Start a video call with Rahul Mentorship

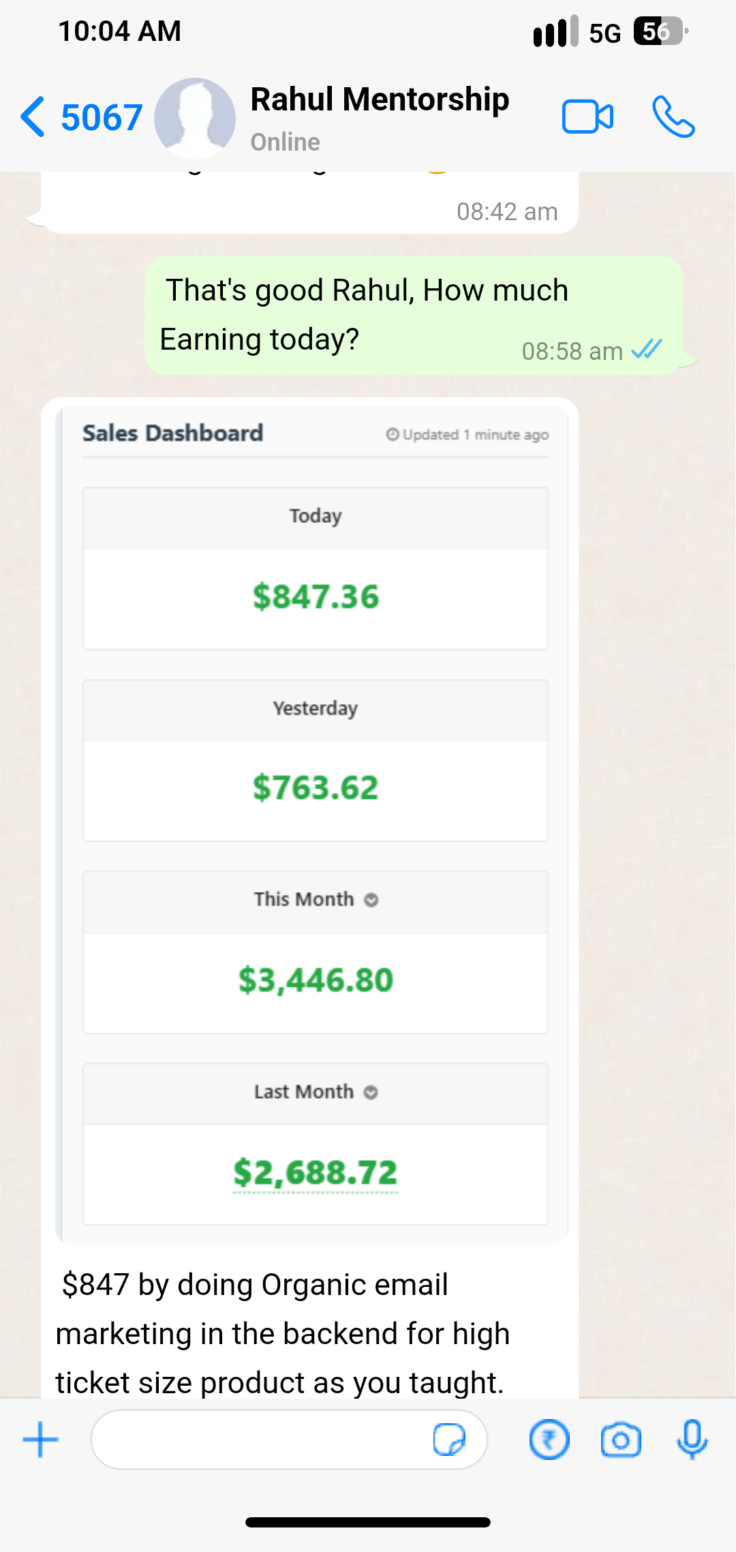click(x=587, y=117)
